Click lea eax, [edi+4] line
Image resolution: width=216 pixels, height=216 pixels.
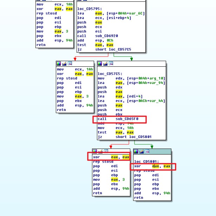[x=120, y=97]
